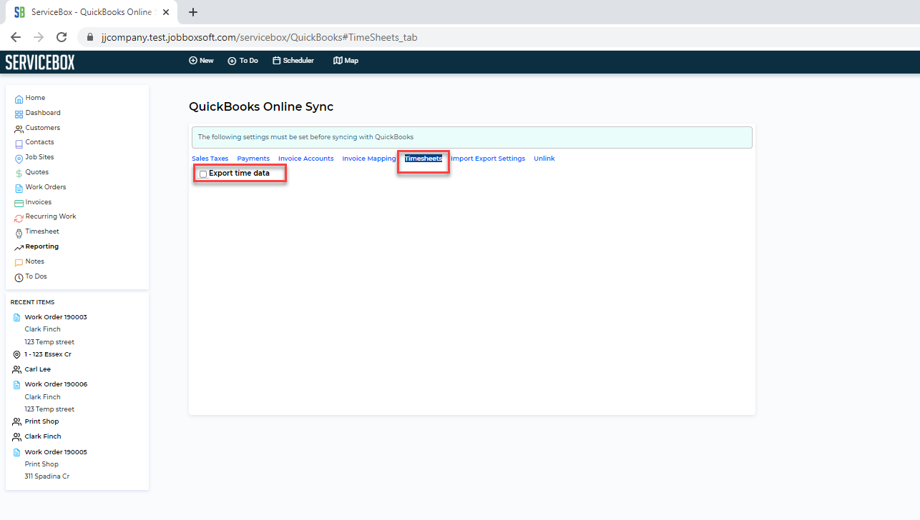The width and height of the screenshot is (920, 520).
Task: Click document icon beside Work Order 190003
Action: click(17, 318)
